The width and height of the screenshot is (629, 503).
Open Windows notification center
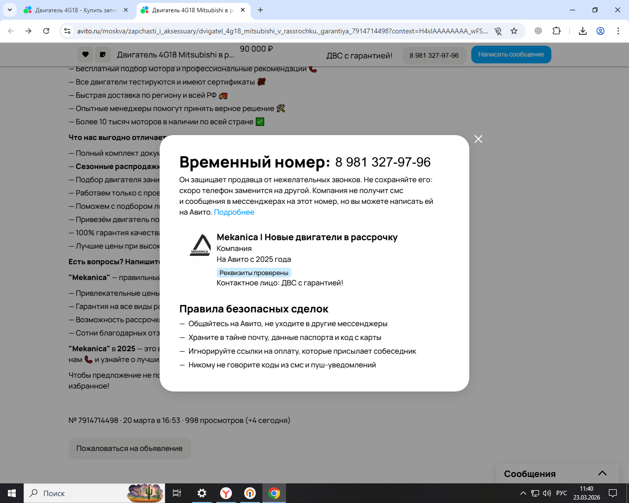coord(613,493)
